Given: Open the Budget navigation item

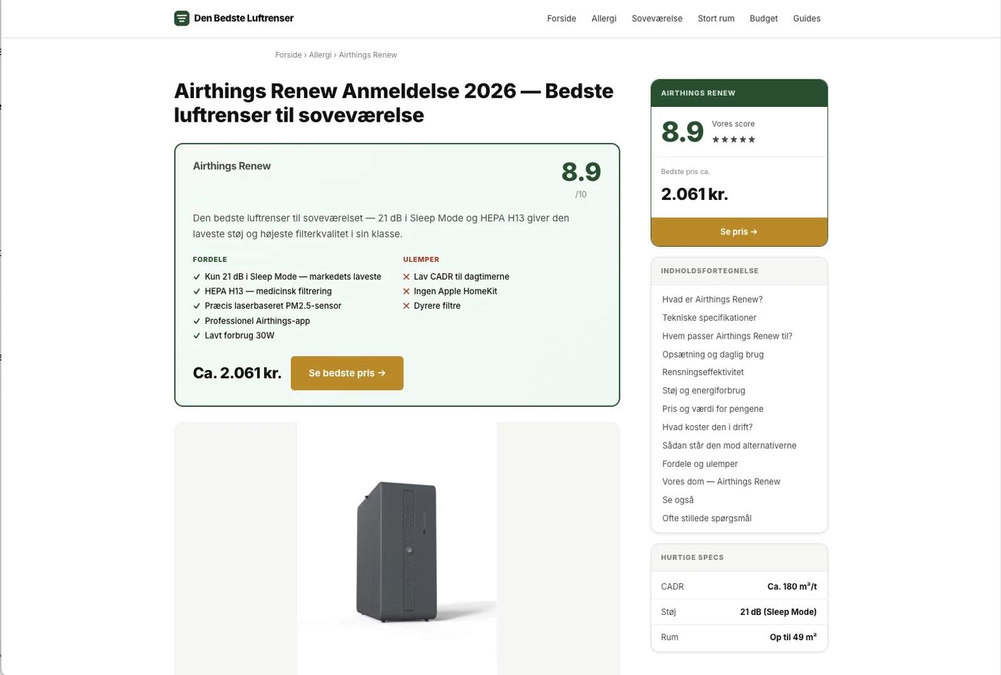Looking at the screenshot, I should pos(763,19).
